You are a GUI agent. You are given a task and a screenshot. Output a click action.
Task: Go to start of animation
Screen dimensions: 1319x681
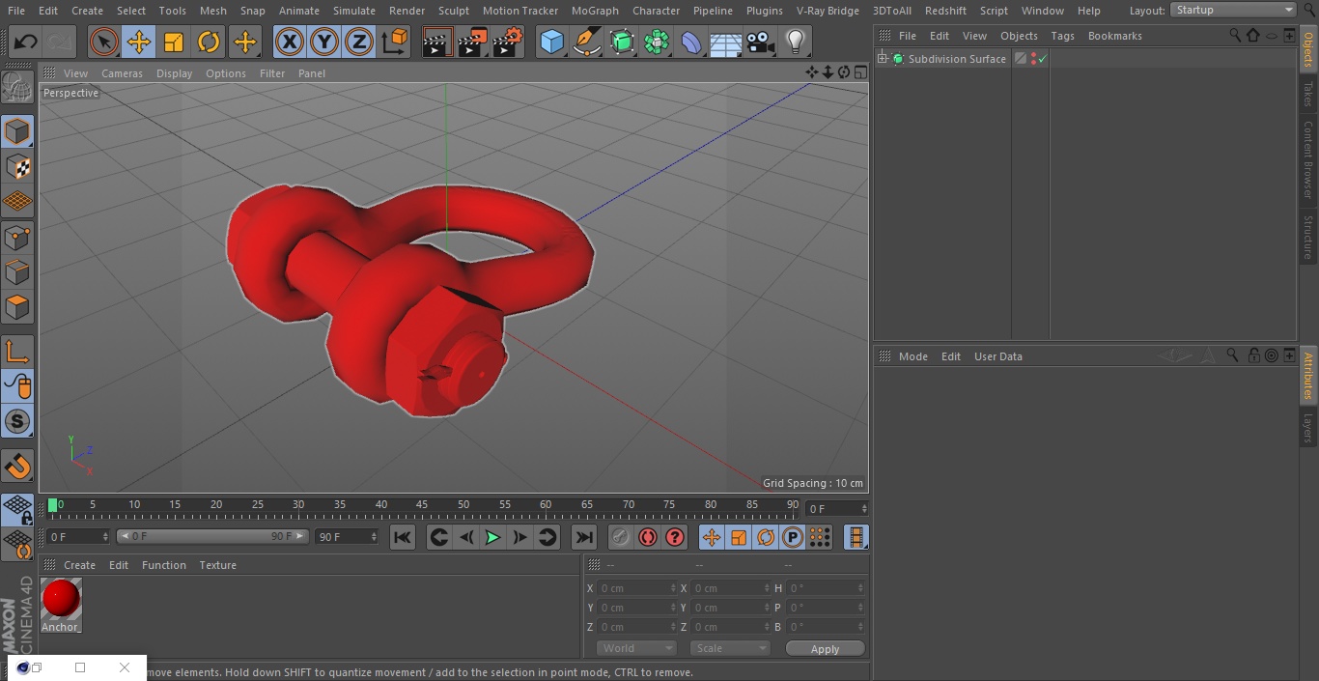pyautogui.click(x=403, y=537)
